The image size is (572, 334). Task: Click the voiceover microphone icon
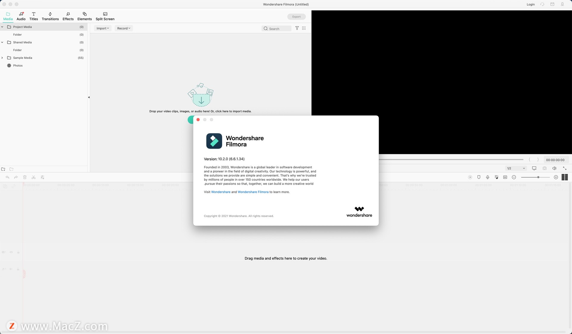tap(488, 177)
